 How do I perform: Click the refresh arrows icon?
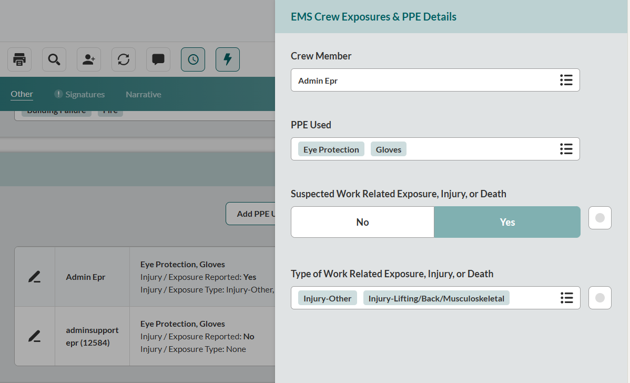(124, 59)
